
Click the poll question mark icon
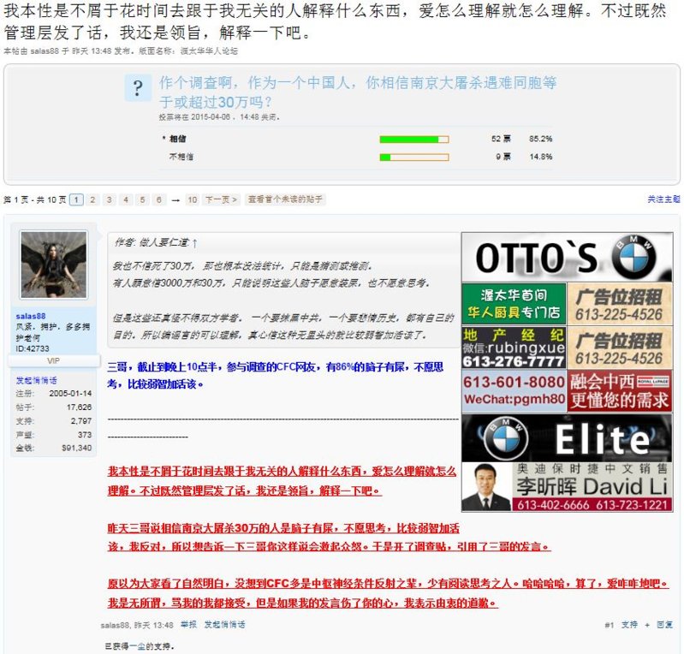click(x=137, y=88)
